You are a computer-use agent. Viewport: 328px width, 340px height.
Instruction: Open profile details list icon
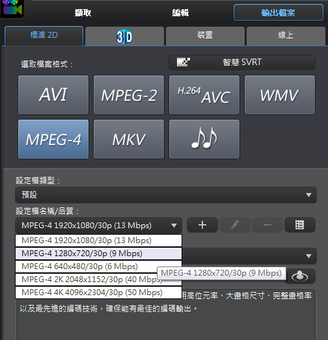(x=300, y=225)
